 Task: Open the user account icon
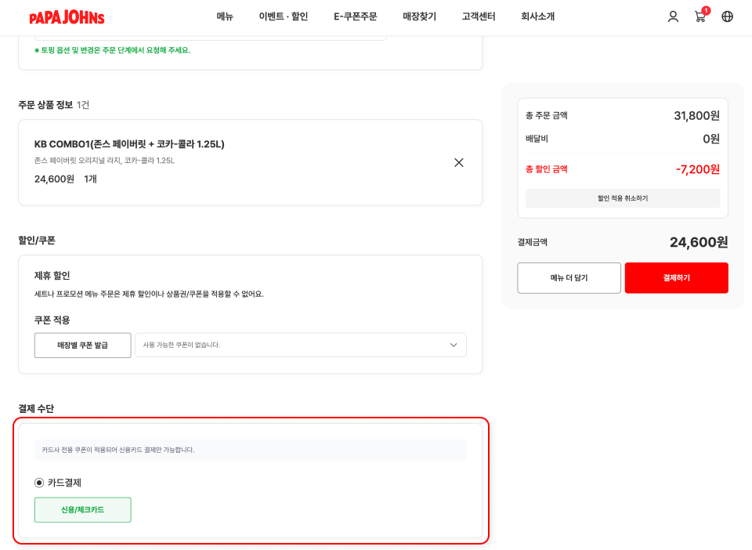[673, 16]
